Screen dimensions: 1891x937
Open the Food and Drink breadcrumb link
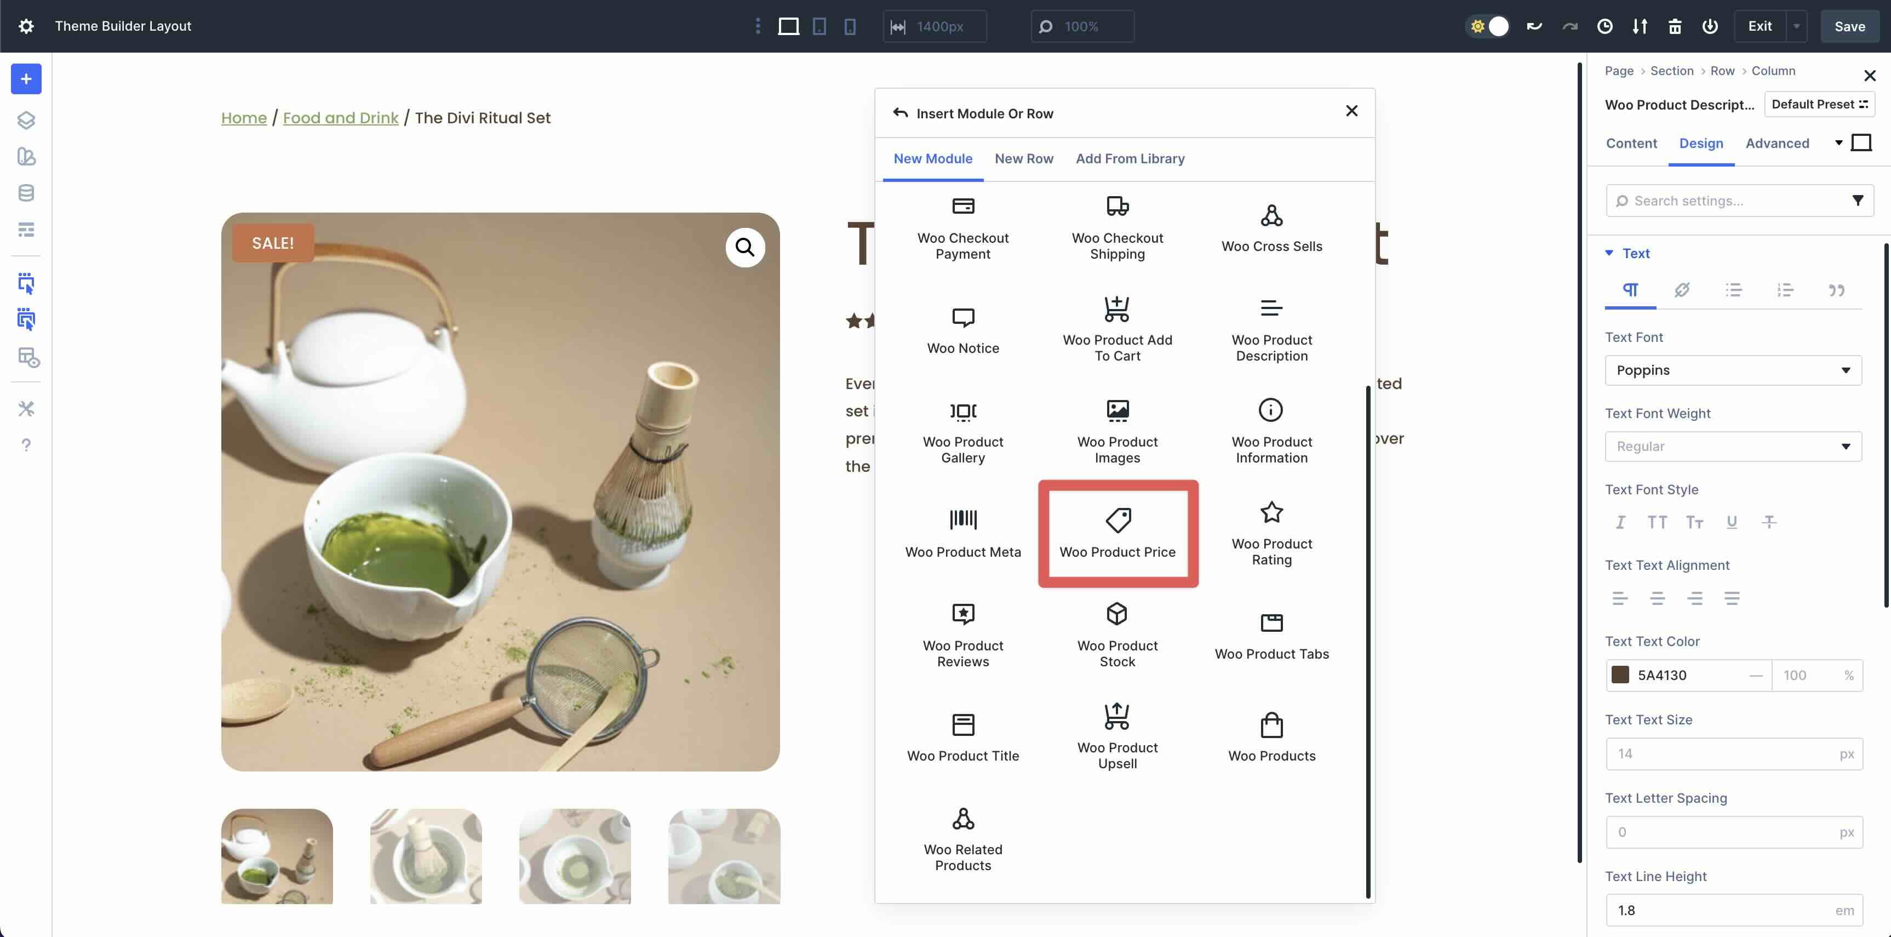[x=341, y=117]
